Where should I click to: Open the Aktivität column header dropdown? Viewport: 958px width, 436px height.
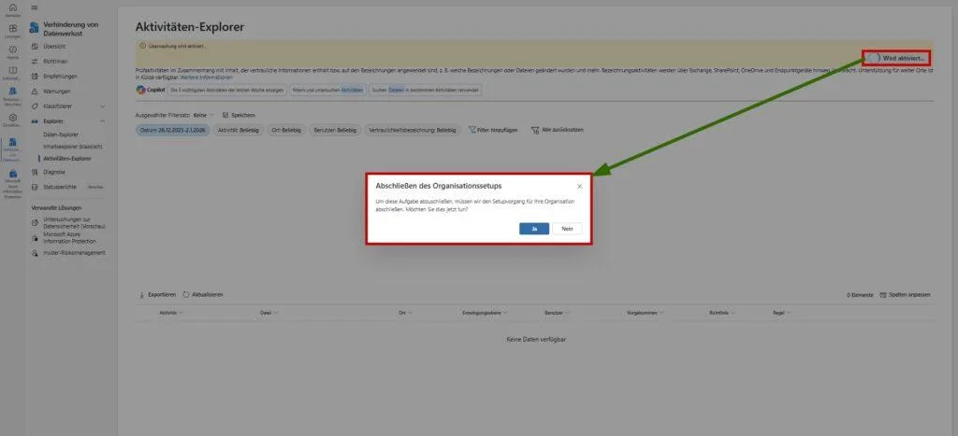tap(181, 312)
